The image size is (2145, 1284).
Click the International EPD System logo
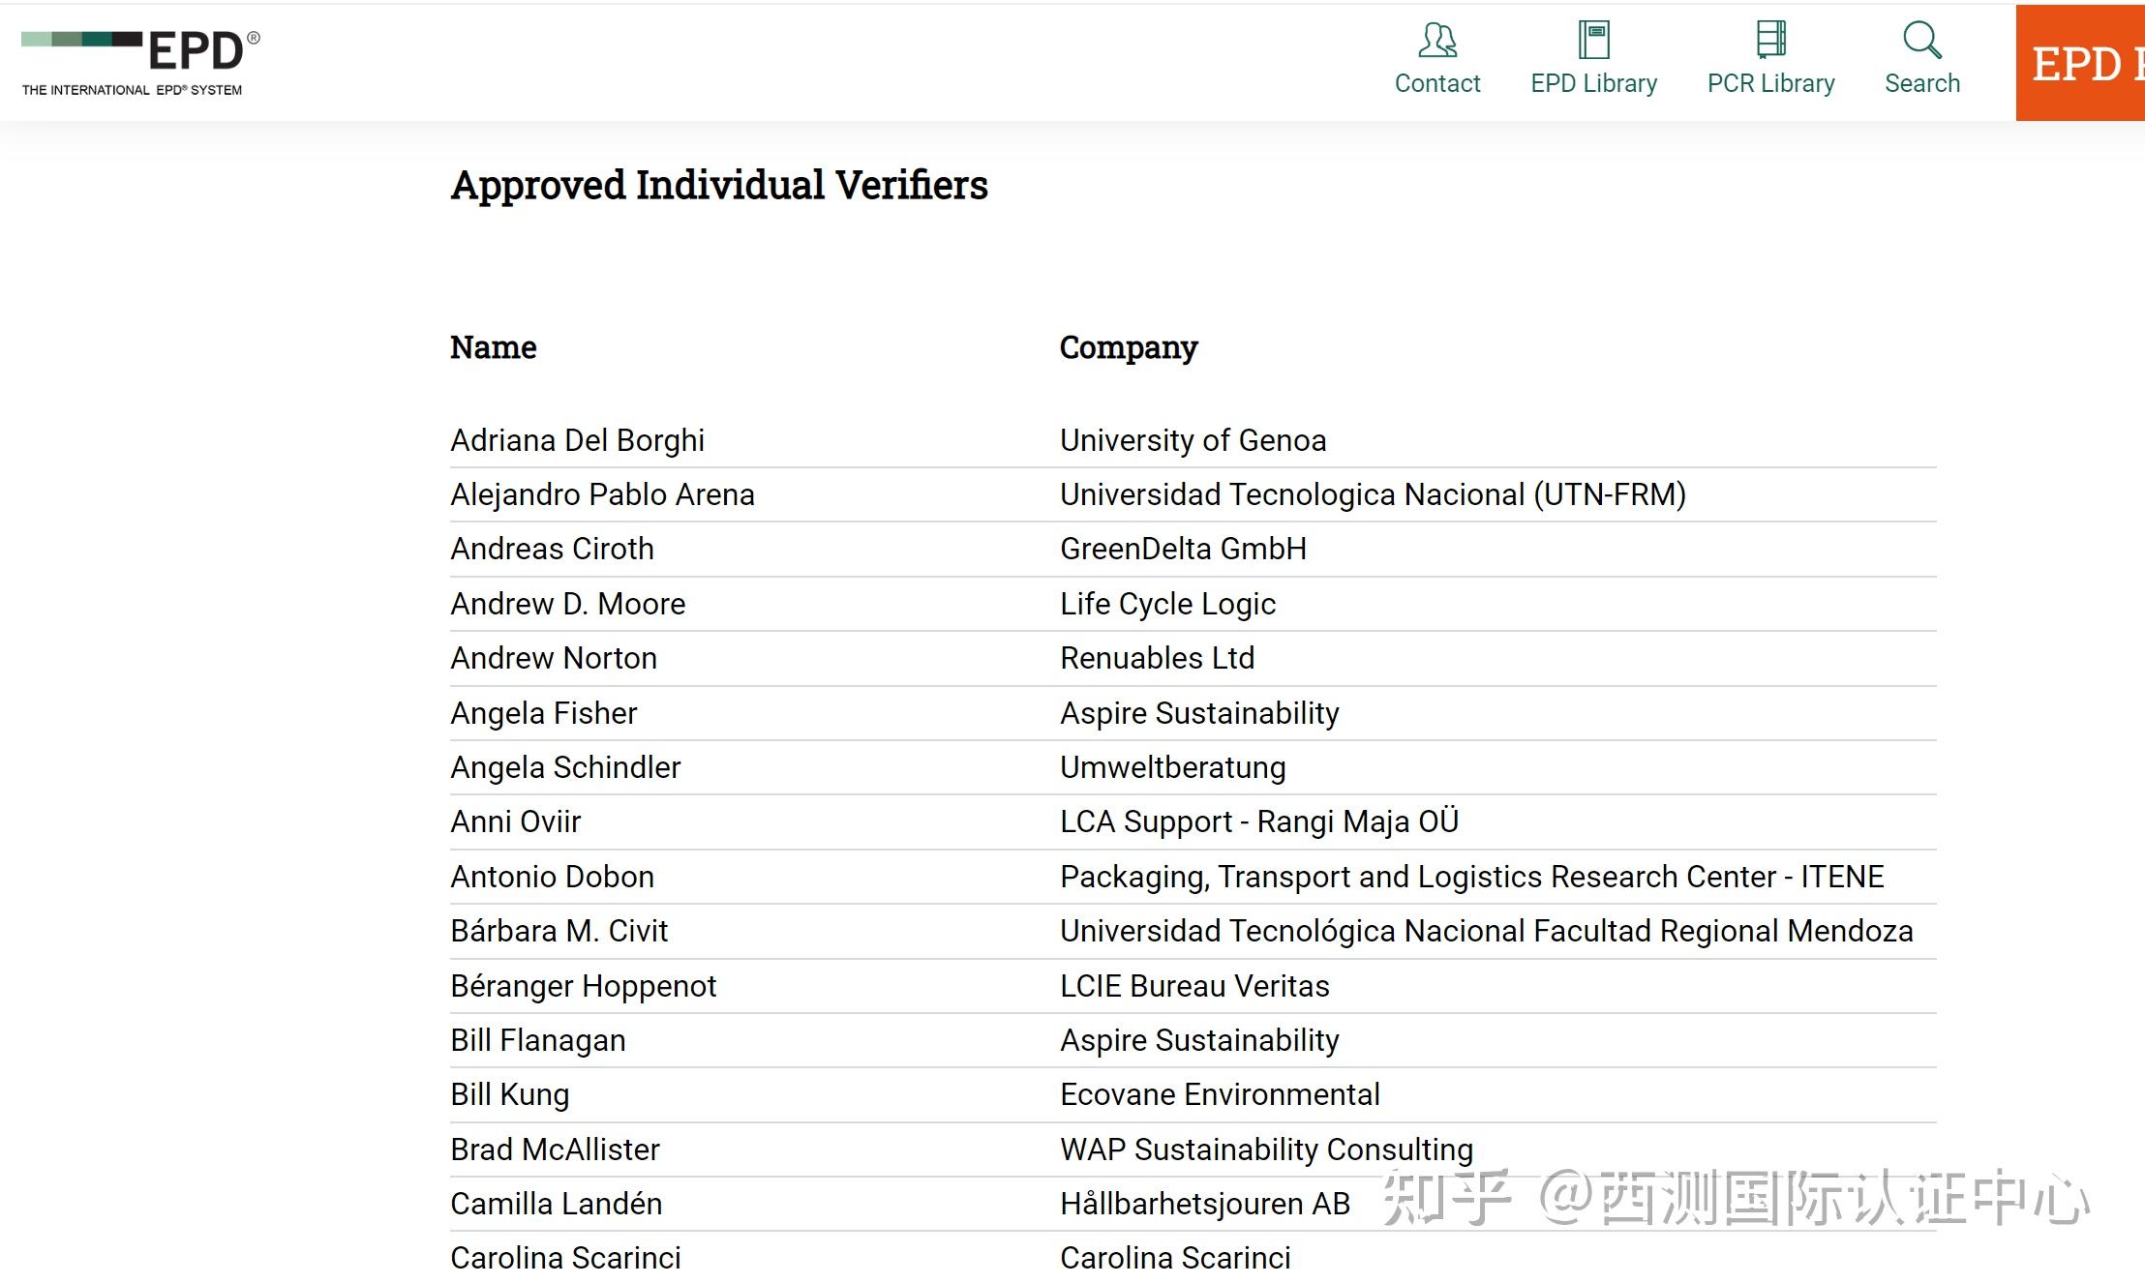click(x=140, y=62)
